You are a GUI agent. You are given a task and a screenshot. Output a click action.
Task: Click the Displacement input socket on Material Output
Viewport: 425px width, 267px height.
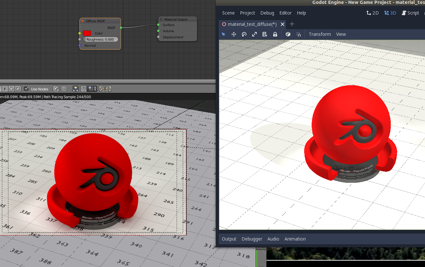click(x=158, y=37)
